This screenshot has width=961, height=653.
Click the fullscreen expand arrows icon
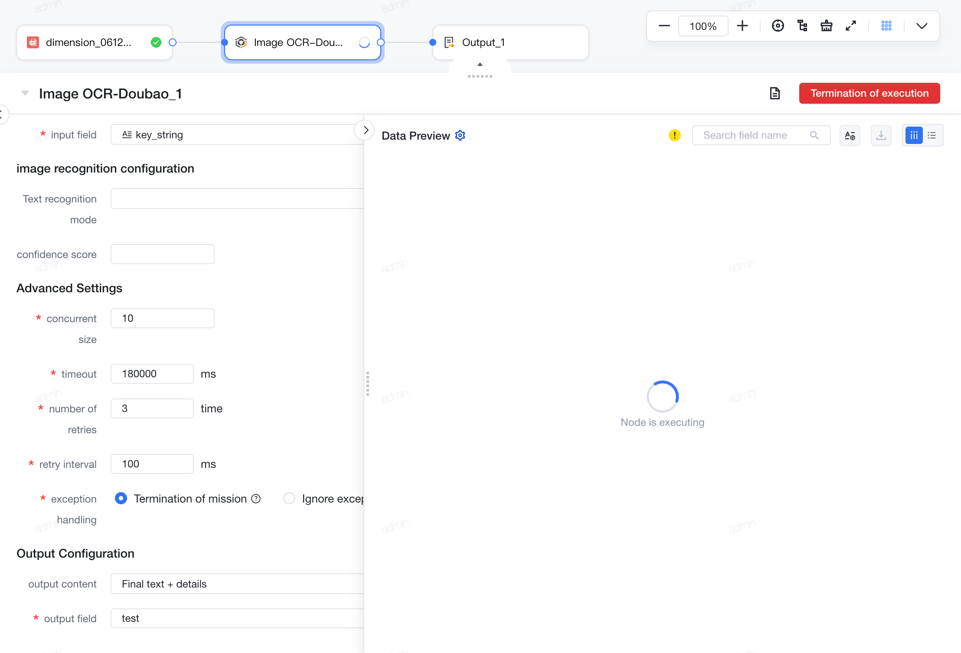click(851, 26)
